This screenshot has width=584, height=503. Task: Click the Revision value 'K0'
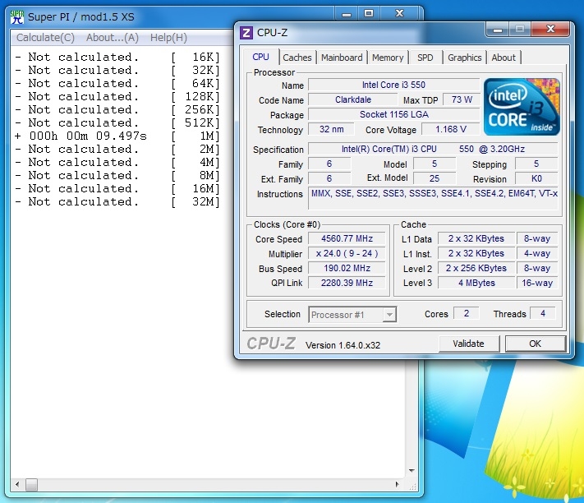tap(536, 178)
